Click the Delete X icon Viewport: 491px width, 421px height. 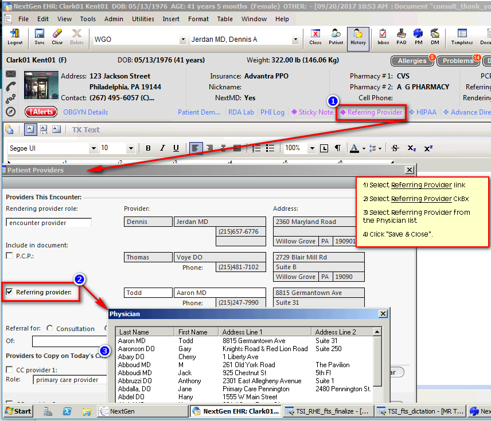click(x=77, y=37)
